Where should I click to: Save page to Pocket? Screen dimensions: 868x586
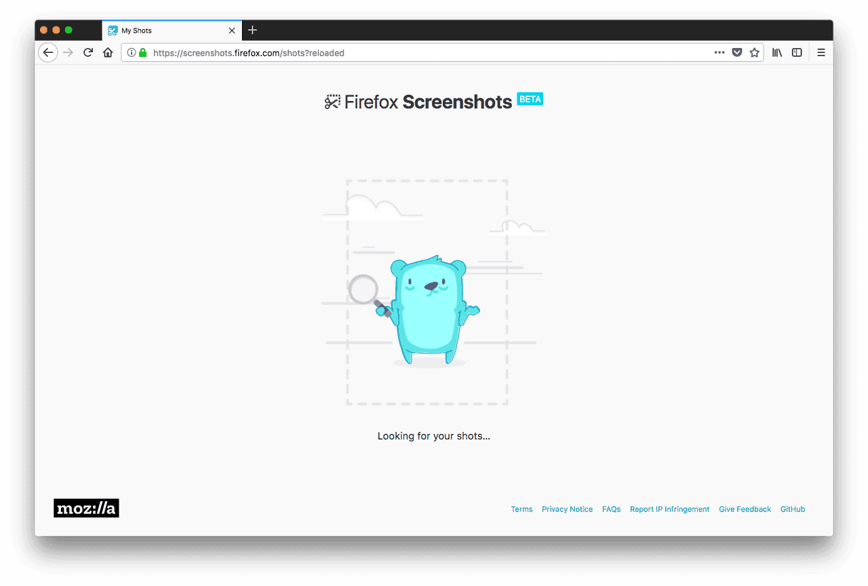737,53
